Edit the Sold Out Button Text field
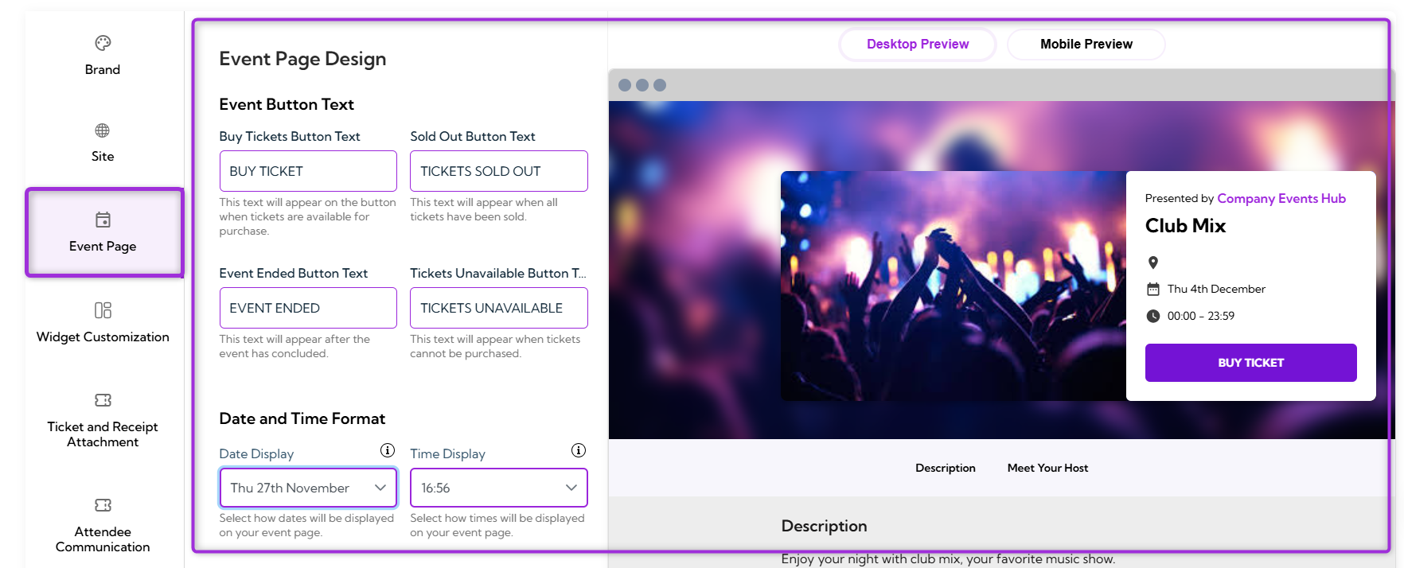 [499, 171]
